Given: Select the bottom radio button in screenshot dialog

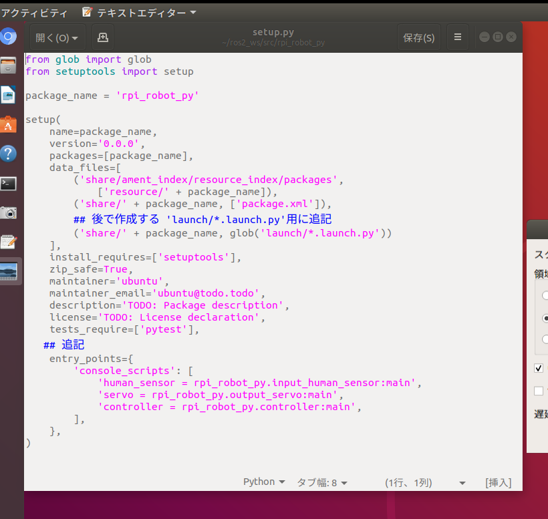Looking at the screenshot, I should pos(545,339).
